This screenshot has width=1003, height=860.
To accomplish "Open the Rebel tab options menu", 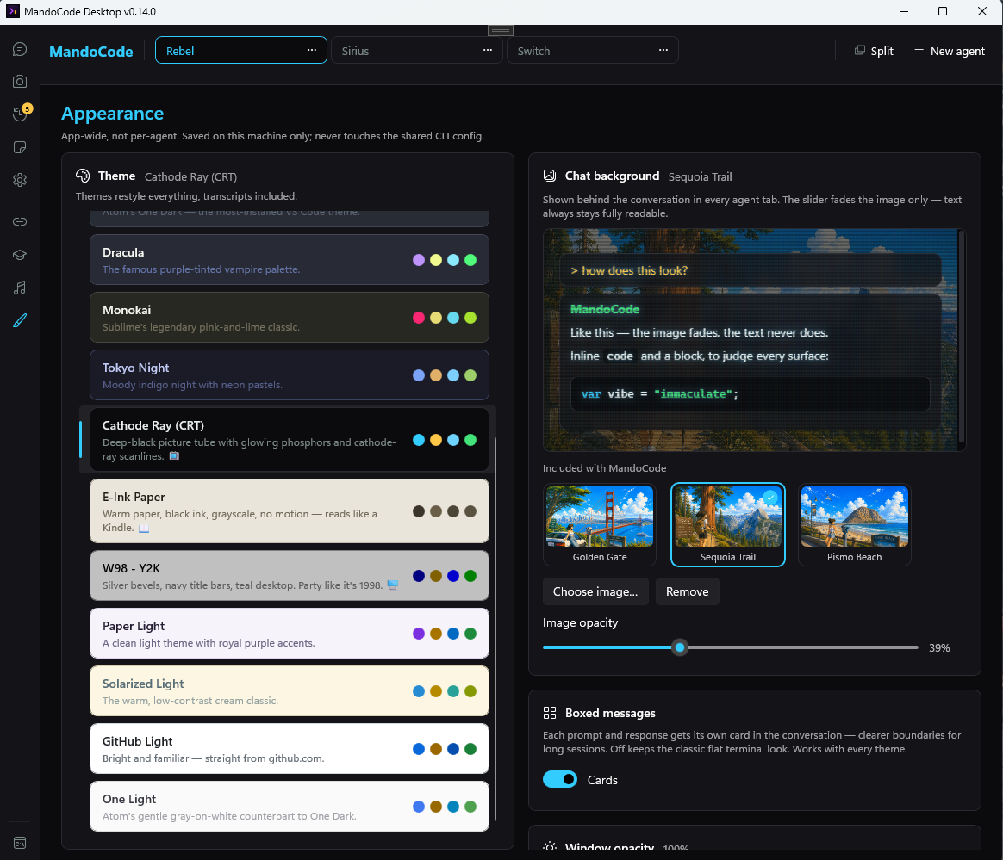I will click(x=312, y=51).
